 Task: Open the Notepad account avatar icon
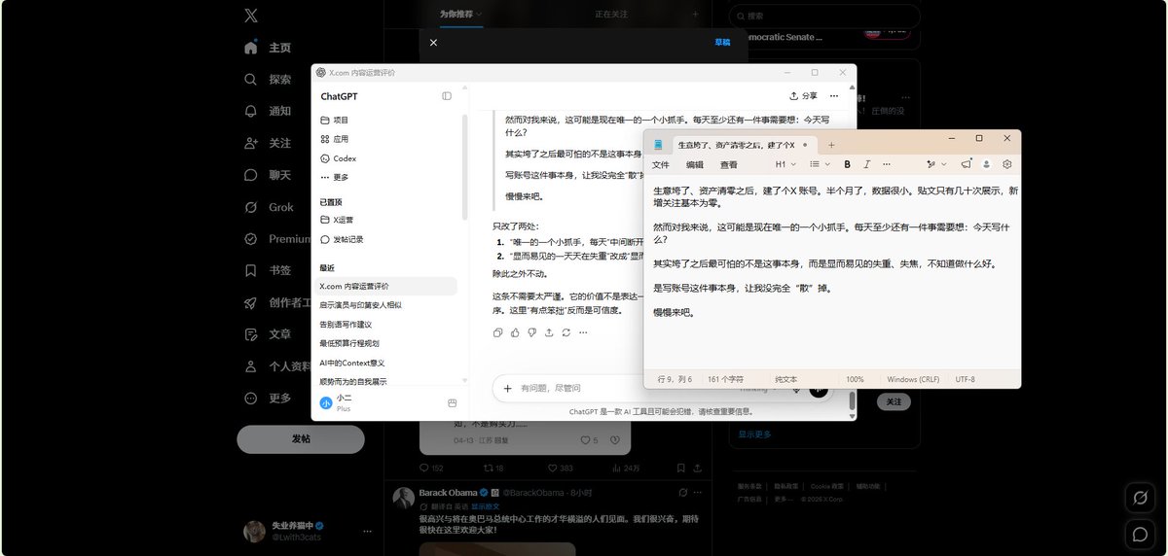[987, 164]
